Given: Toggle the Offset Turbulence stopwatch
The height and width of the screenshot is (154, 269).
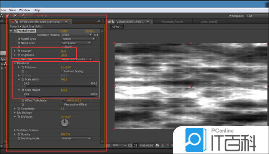Looking at the screenshot, I should click(23, 100).
